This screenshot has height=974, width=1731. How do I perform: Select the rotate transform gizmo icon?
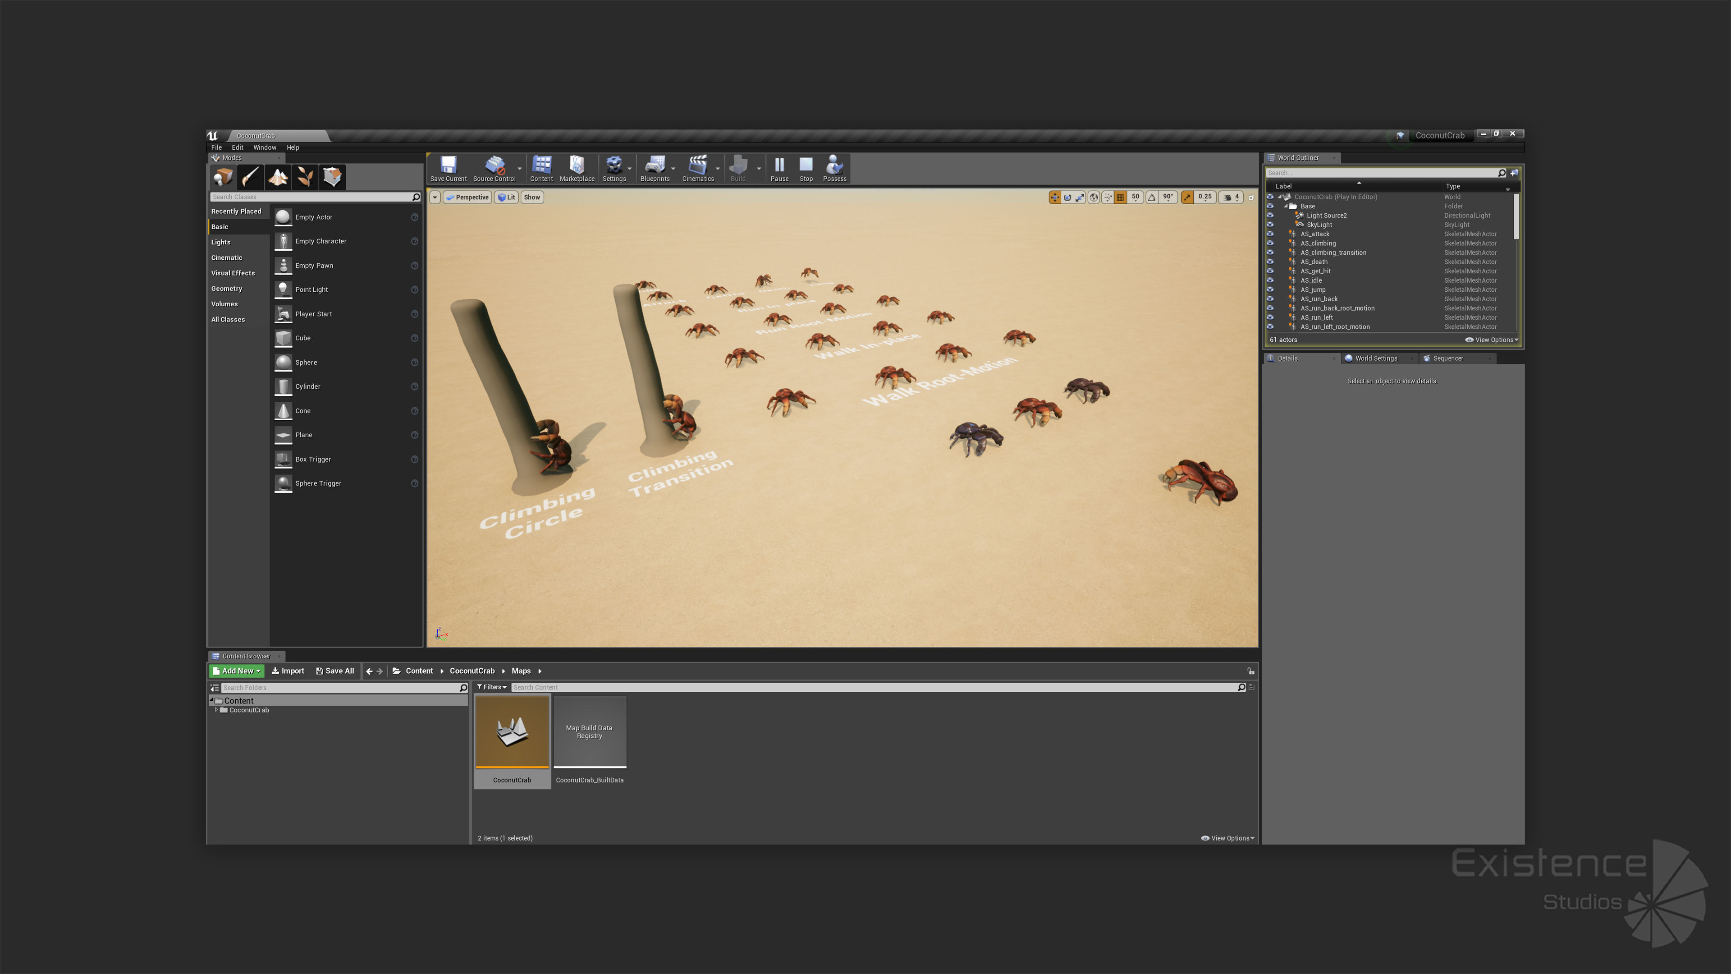coord(1067,198)
